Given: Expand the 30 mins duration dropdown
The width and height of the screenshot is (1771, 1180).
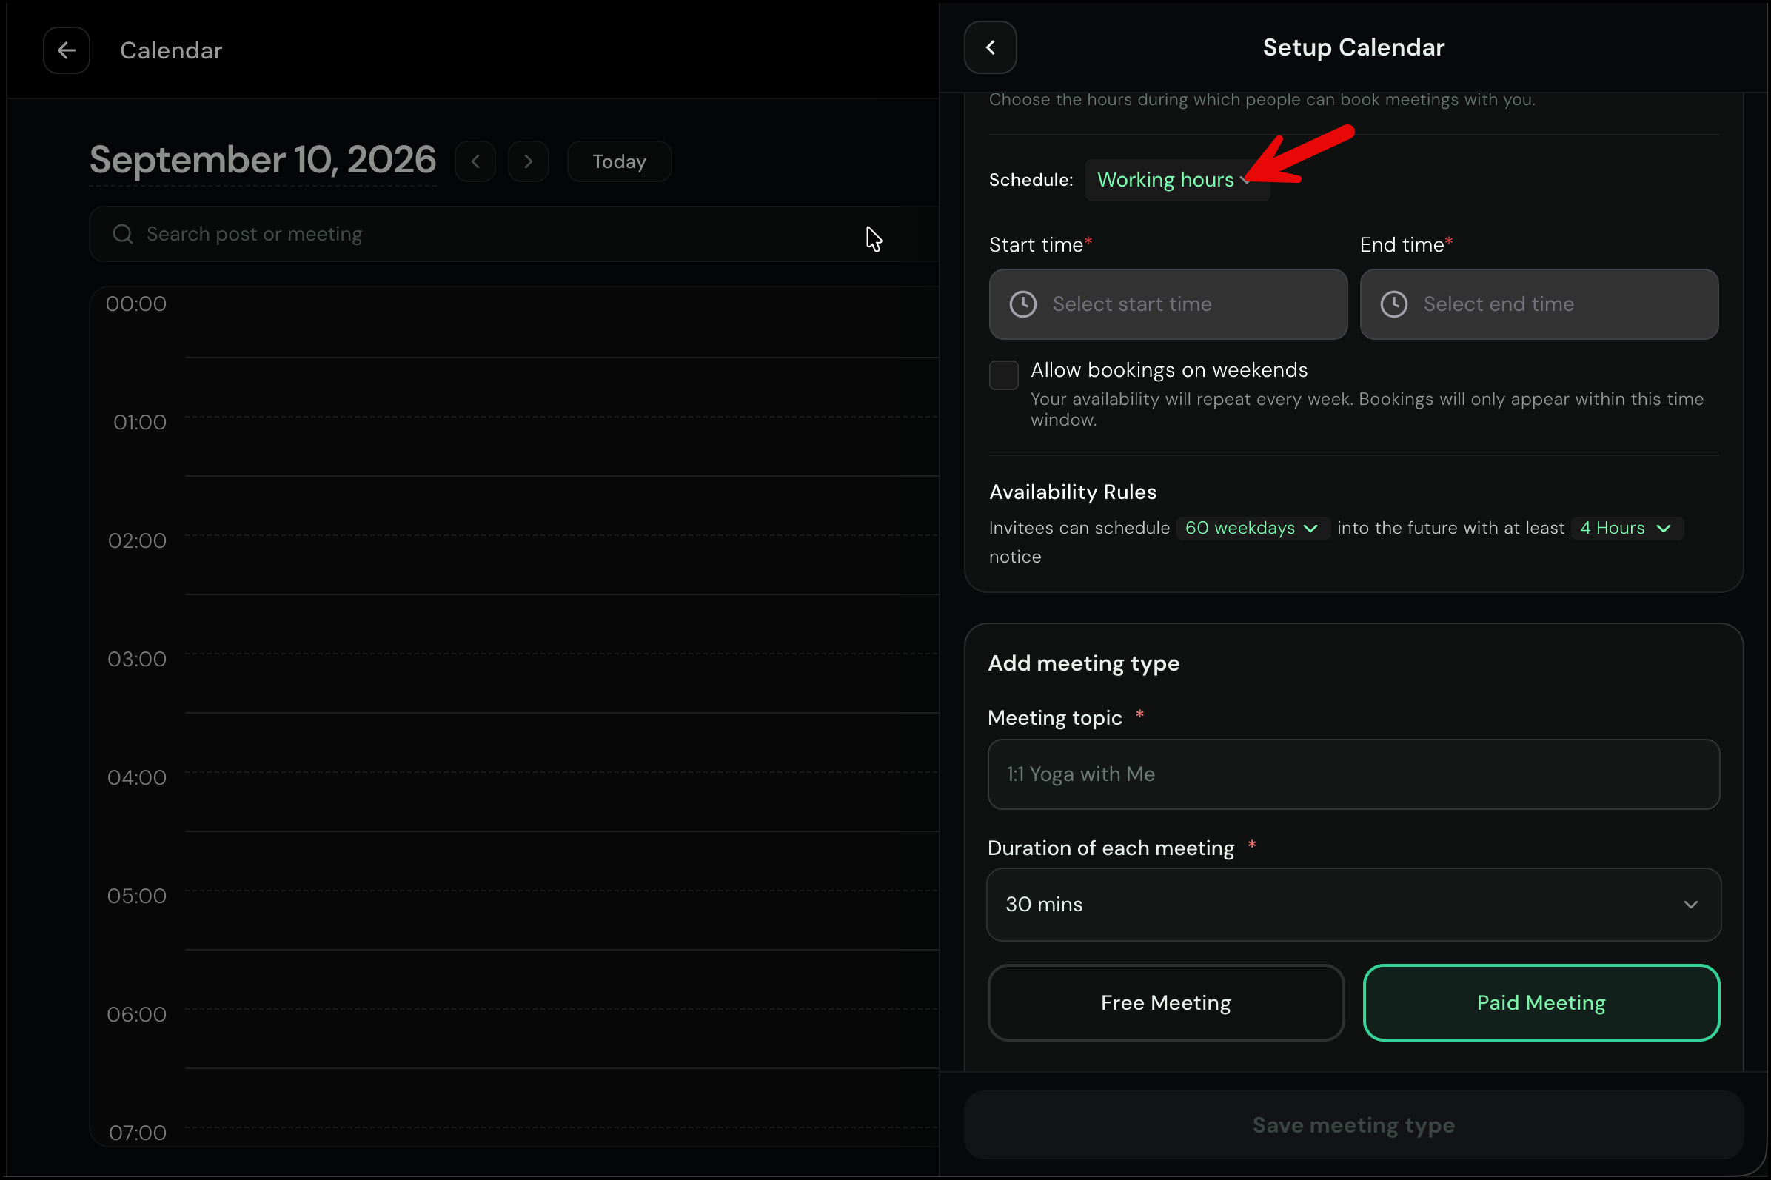Looking at the screenshot, I should pos(1353,905).
